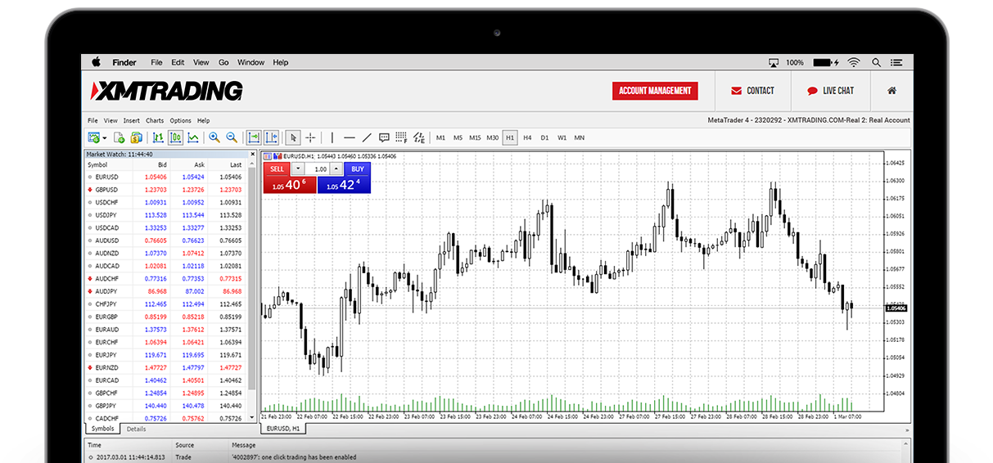Switch chart to line chart type
This screenshot has height=463, width=993.
(193, 137)
